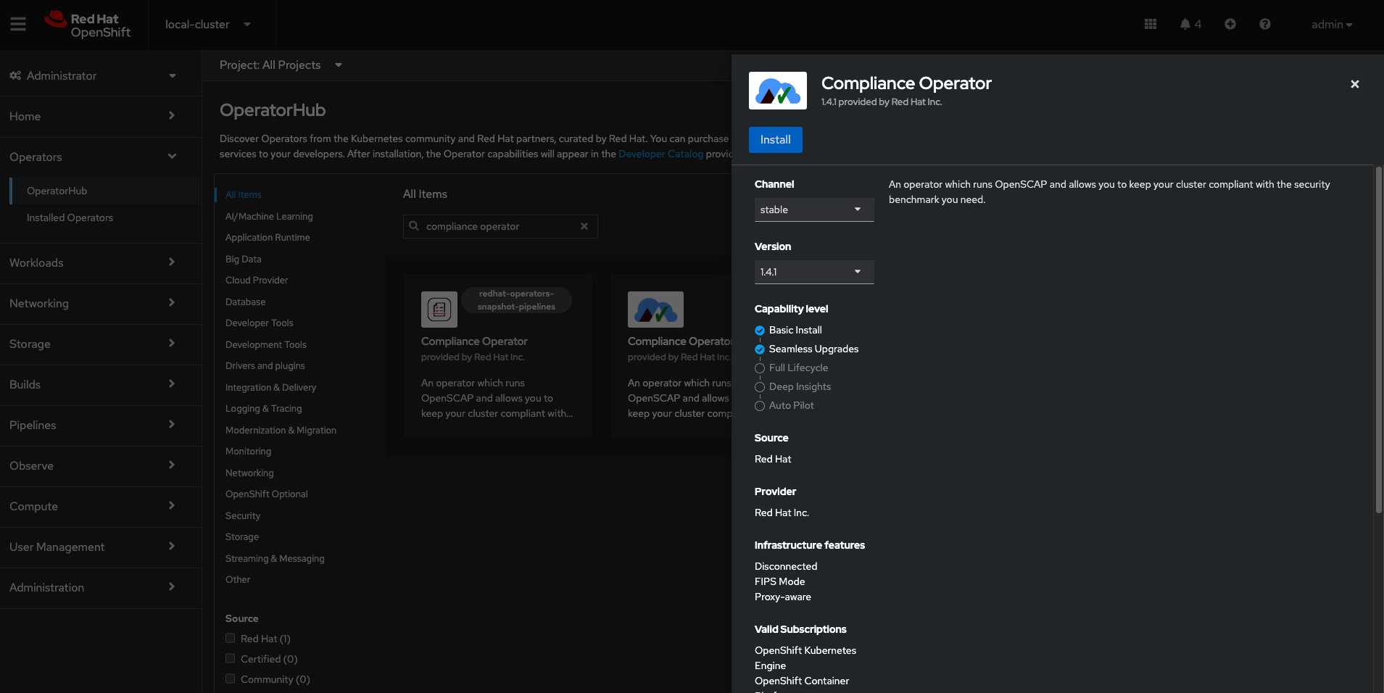Open the admin user menu
Screen dimensions: 1384x693
pyautogui.click(x=1332, y=25)
